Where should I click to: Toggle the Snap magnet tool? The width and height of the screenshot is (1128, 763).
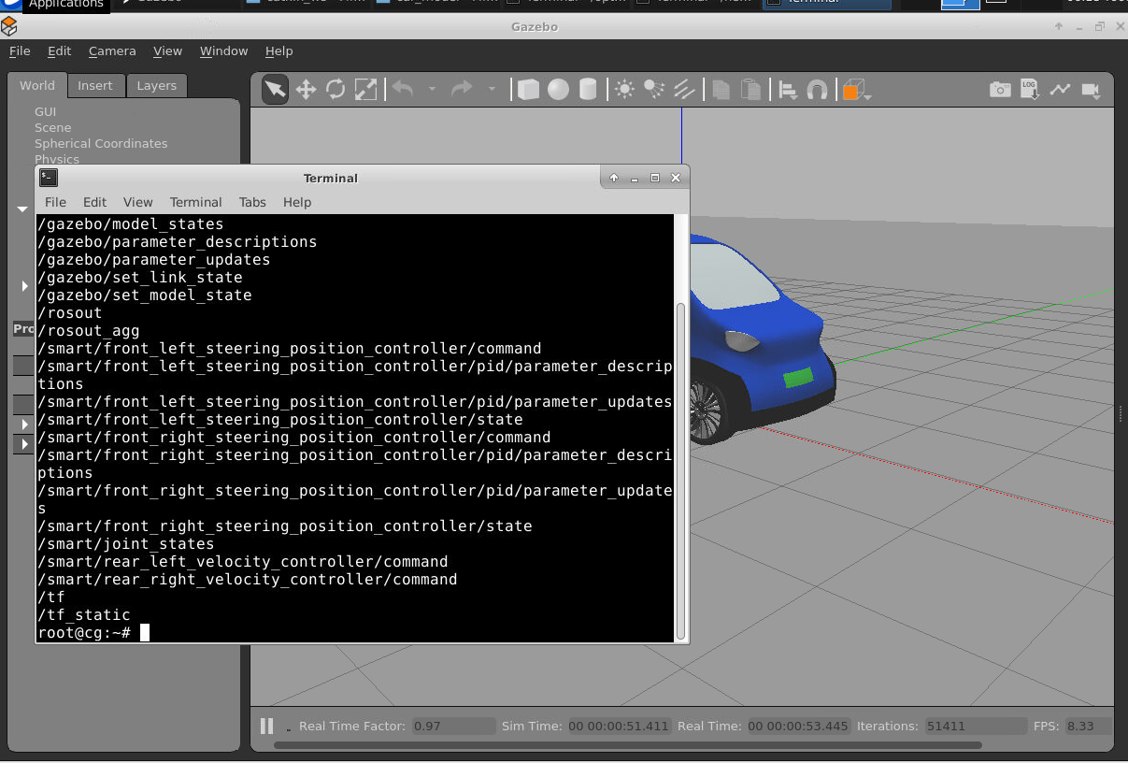817,90
